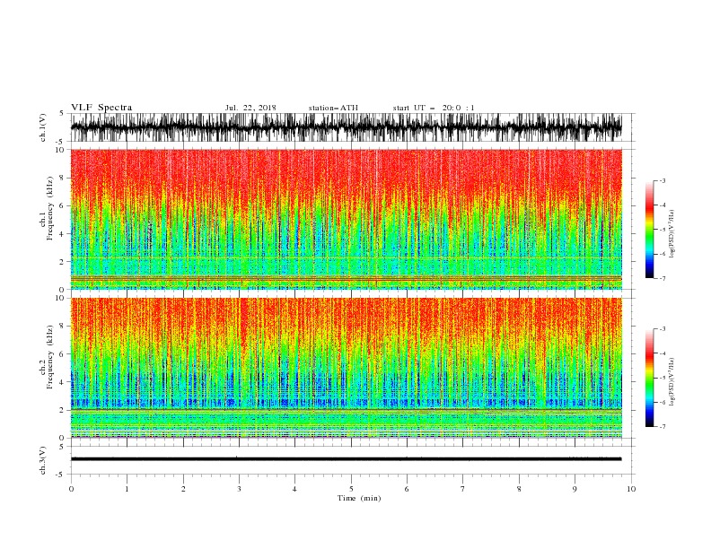Click the "-3" tick on ch.1 colorbar
This screenshot has height=549, width=711.
[x=663, y=180]
